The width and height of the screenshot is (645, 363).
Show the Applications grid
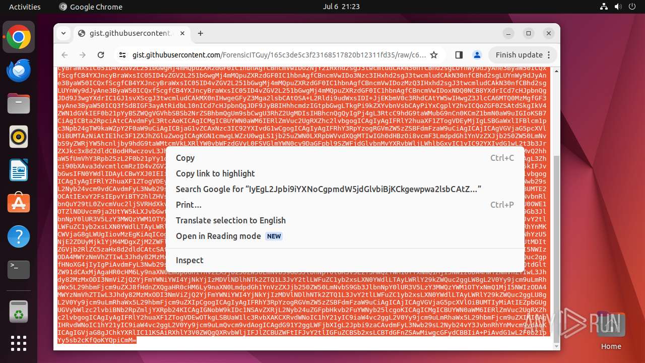[19, 344]
